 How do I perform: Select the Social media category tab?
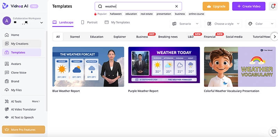tap(234, 37)
